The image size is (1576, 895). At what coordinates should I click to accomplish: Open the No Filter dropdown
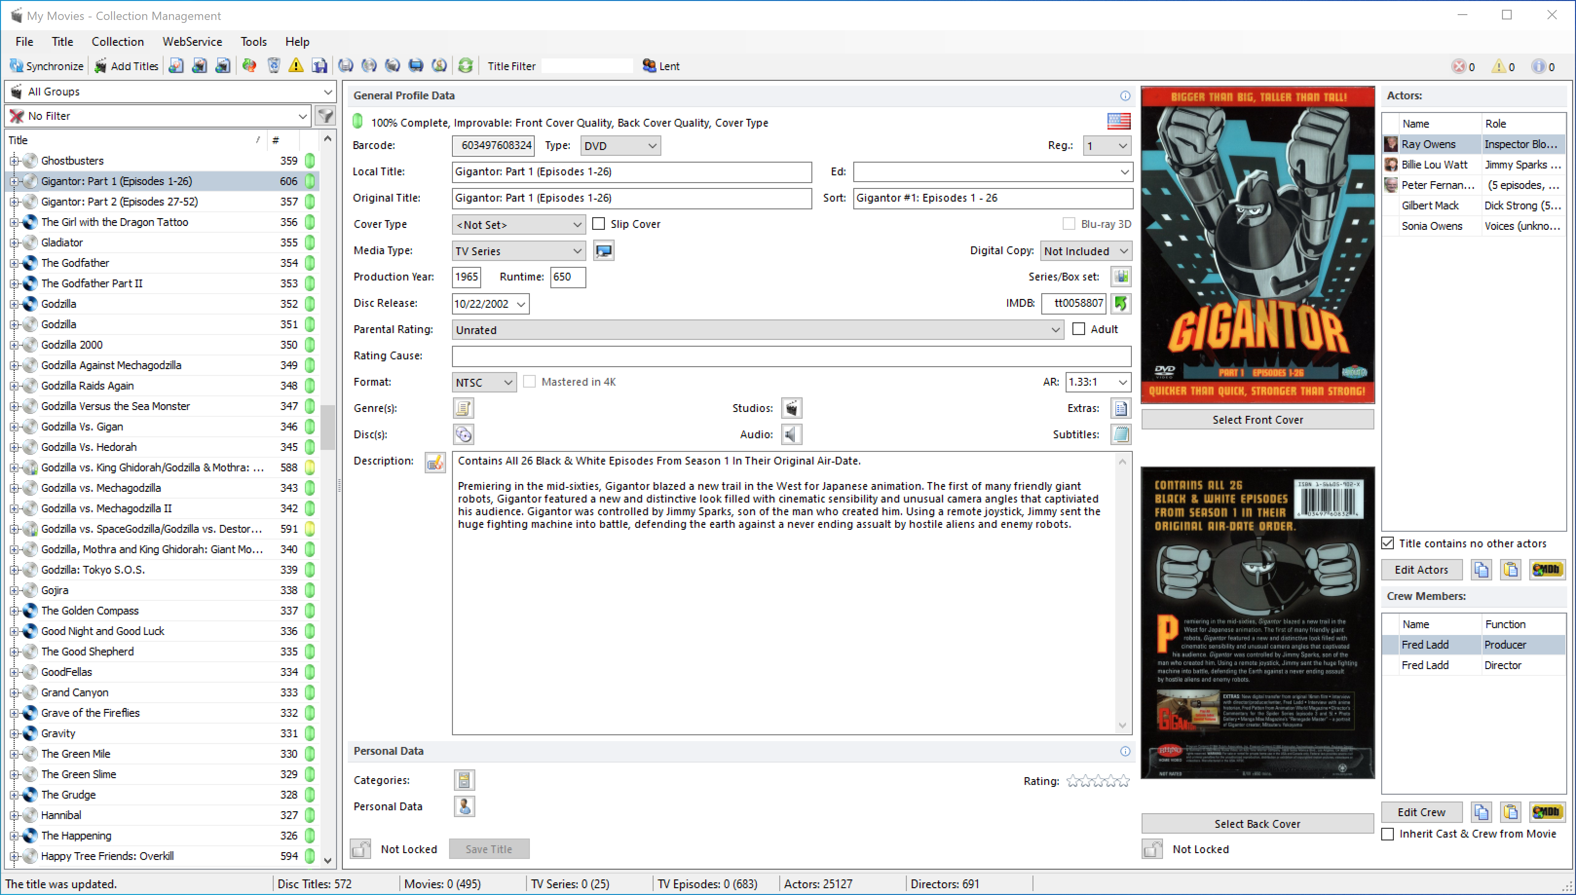158,115
